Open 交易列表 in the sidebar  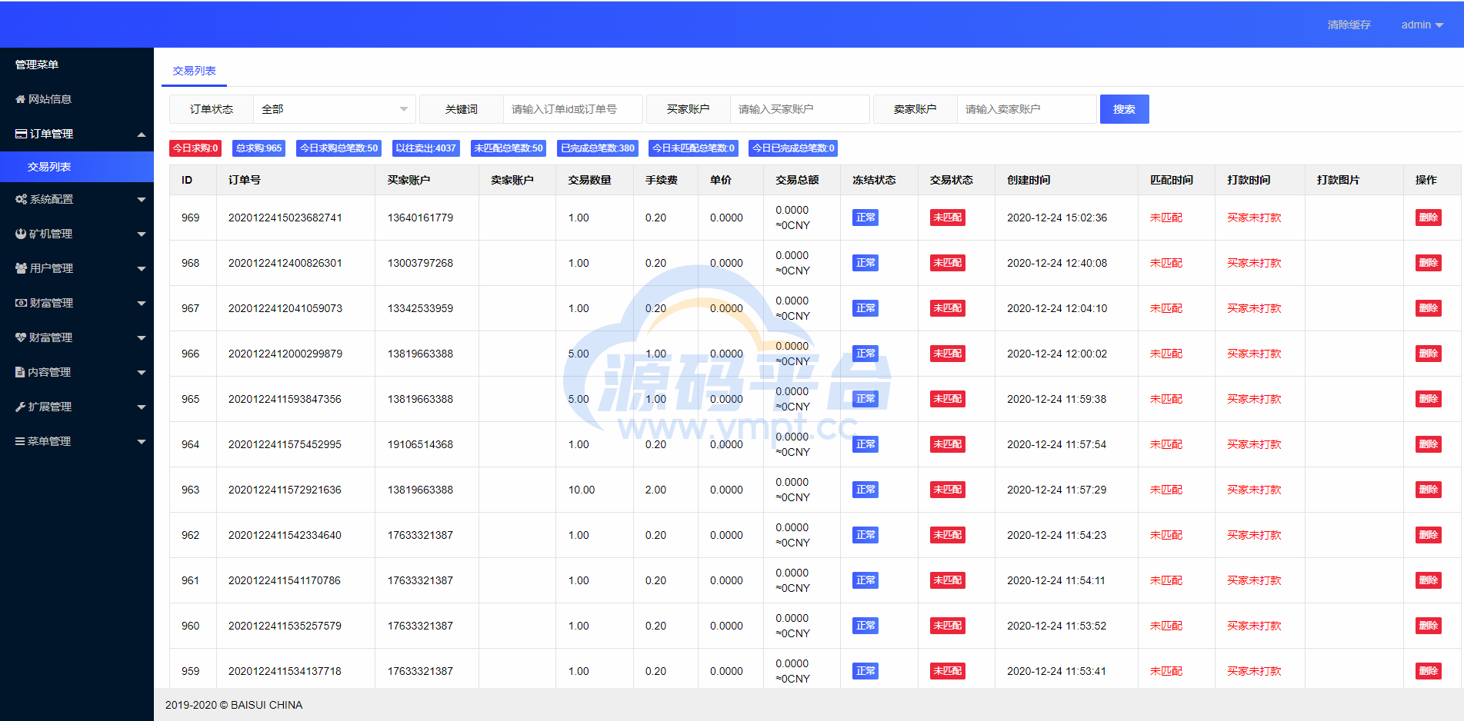[77, 167]
